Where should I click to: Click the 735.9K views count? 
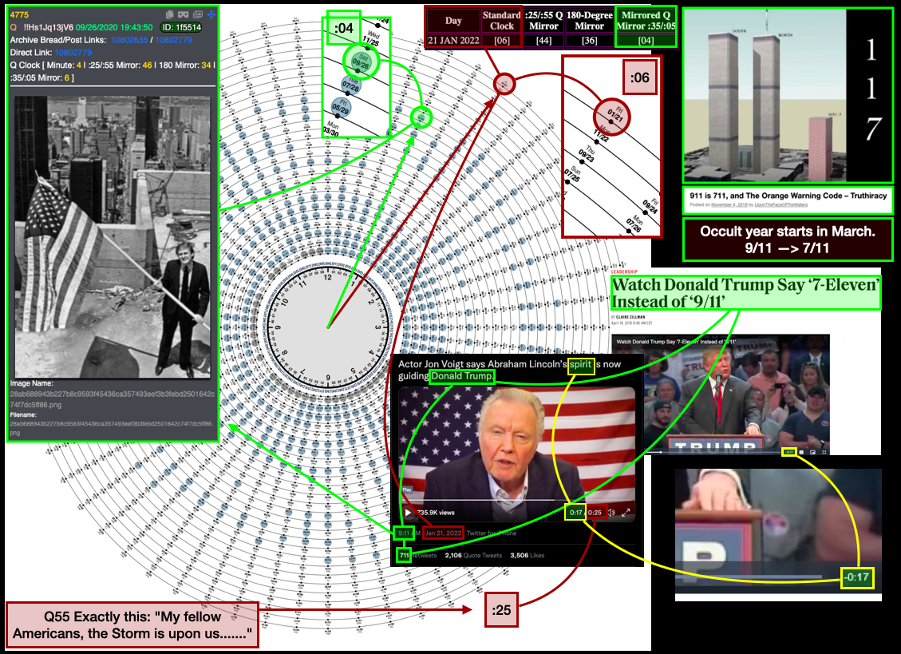tap(436, 513)
